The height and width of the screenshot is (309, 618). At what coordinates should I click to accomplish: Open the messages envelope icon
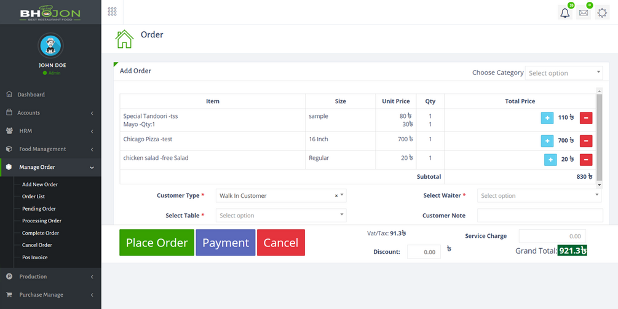pyautogui.click(x=584, y=13)
